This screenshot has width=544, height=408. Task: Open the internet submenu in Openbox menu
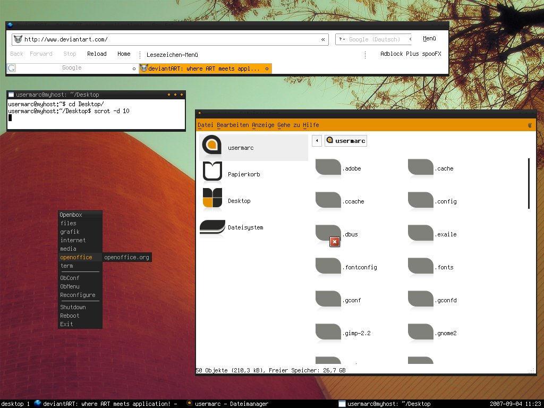click(x=80, y=240)
